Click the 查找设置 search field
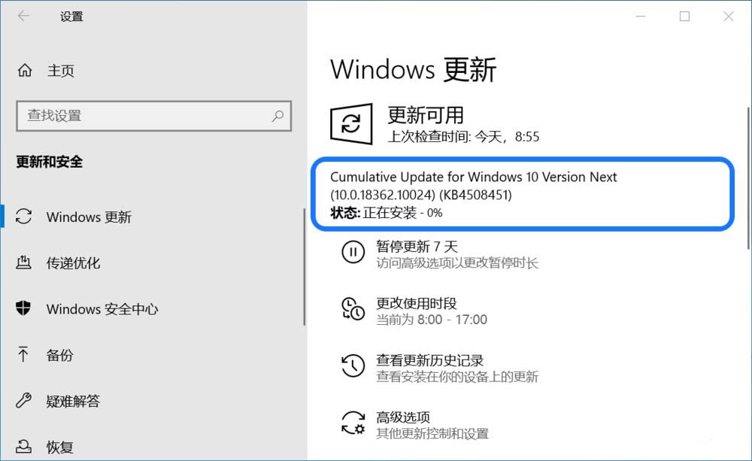Viewport: 752px width, 461px height. (143, 116)
